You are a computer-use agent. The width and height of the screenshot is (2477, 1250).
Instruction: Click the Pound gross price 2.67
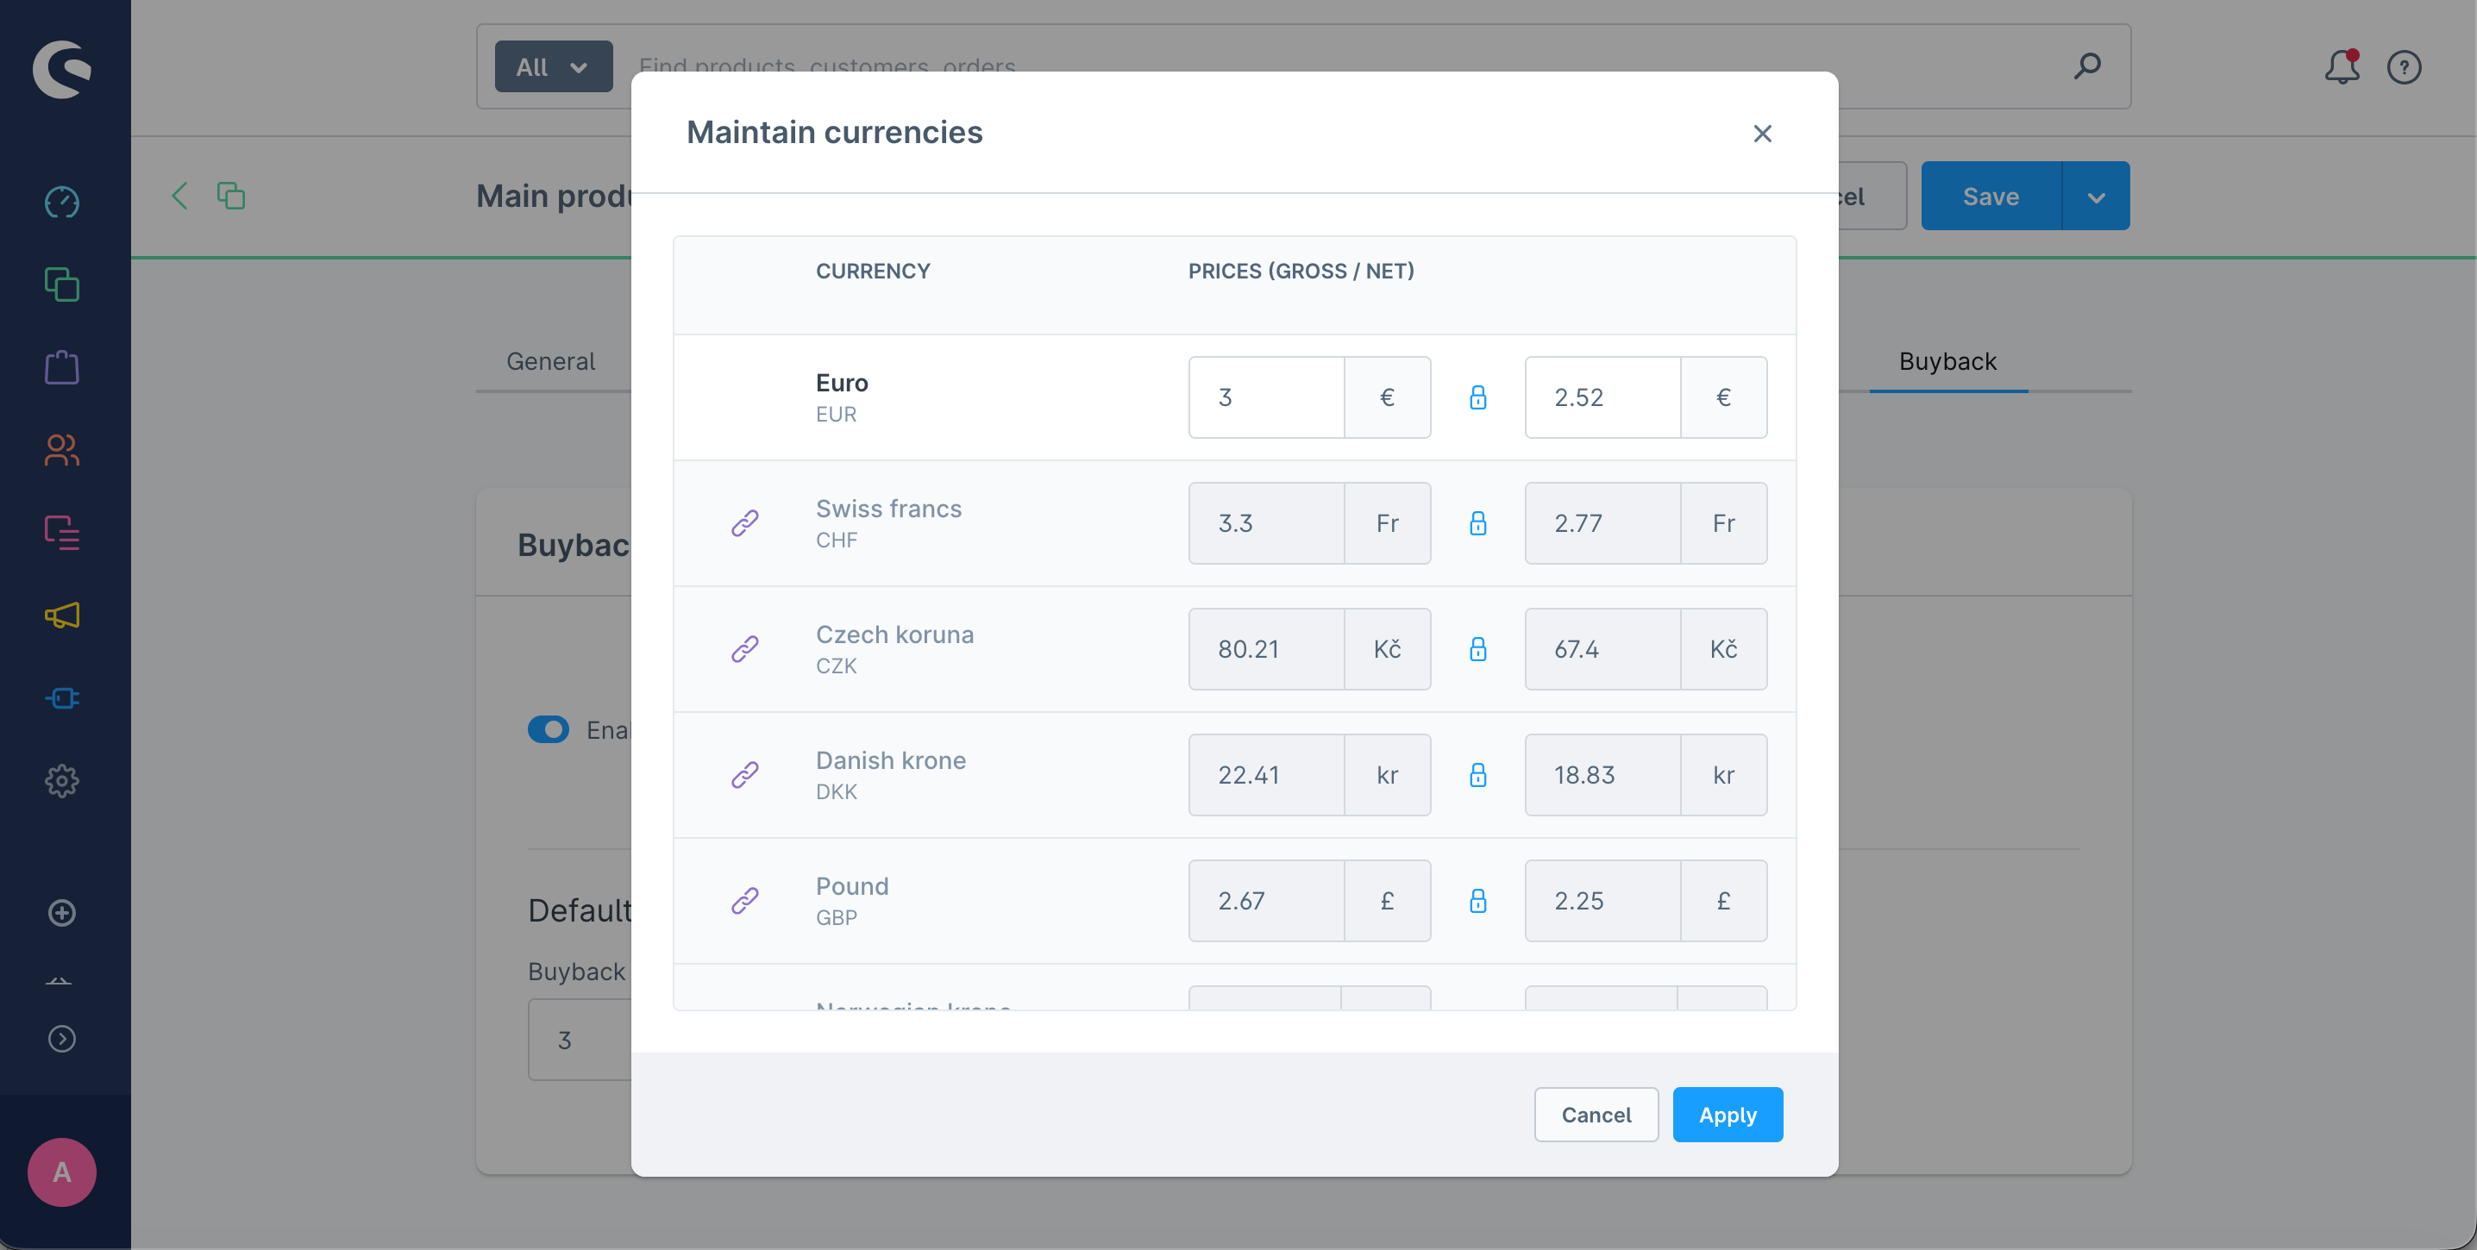point(1266,901)
